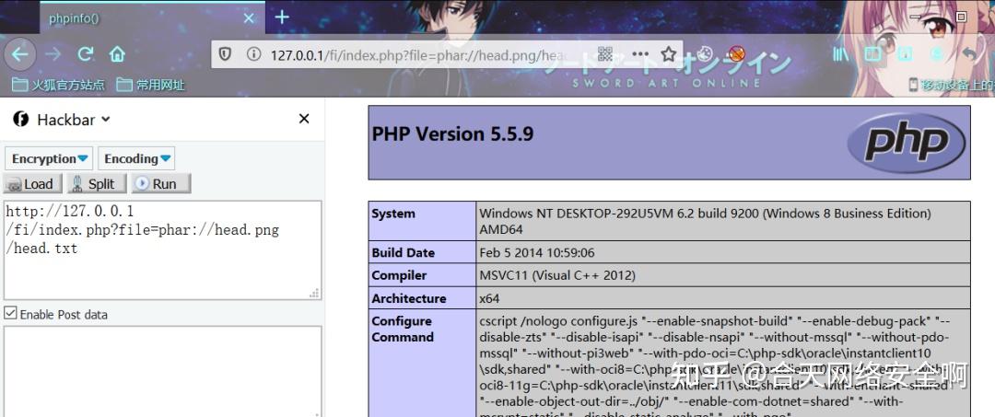The width and height of the screenshot is (995, 417).
Task: Bookmark this page with the star
Action: (668, 54)
